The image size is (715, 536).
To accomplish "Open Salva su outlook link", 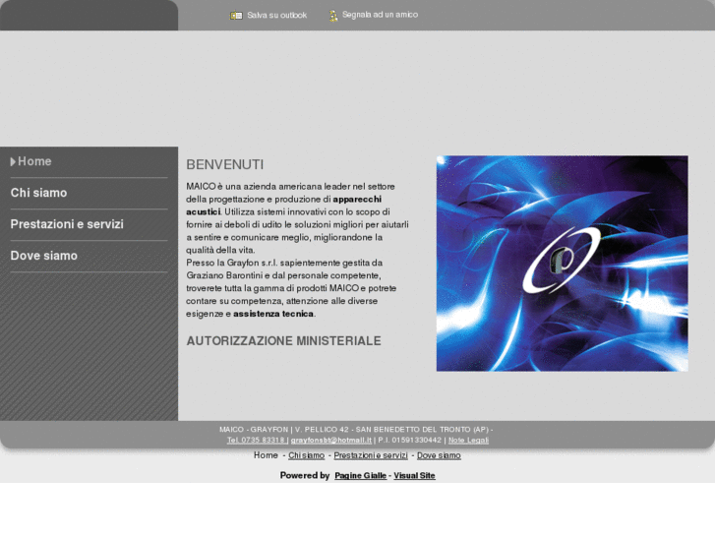I will pyautogui.click(x=276, y=16).
